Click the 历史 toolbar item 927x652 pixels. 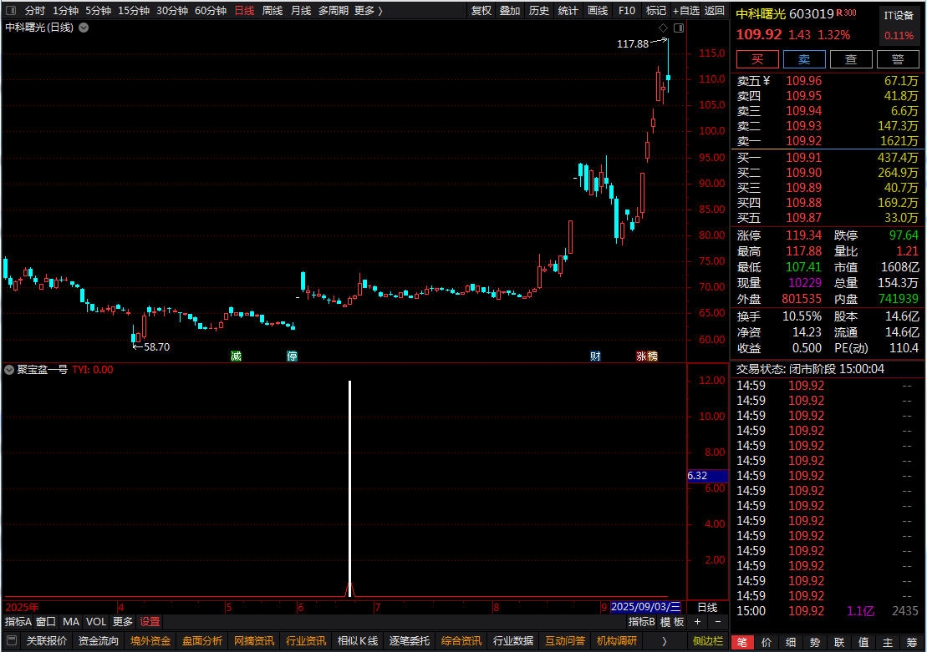(538, 11)
